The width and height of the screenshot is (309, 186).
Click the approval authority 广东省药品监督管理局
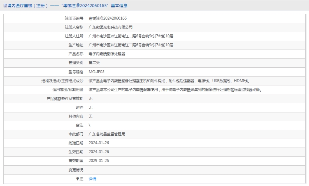107,134
